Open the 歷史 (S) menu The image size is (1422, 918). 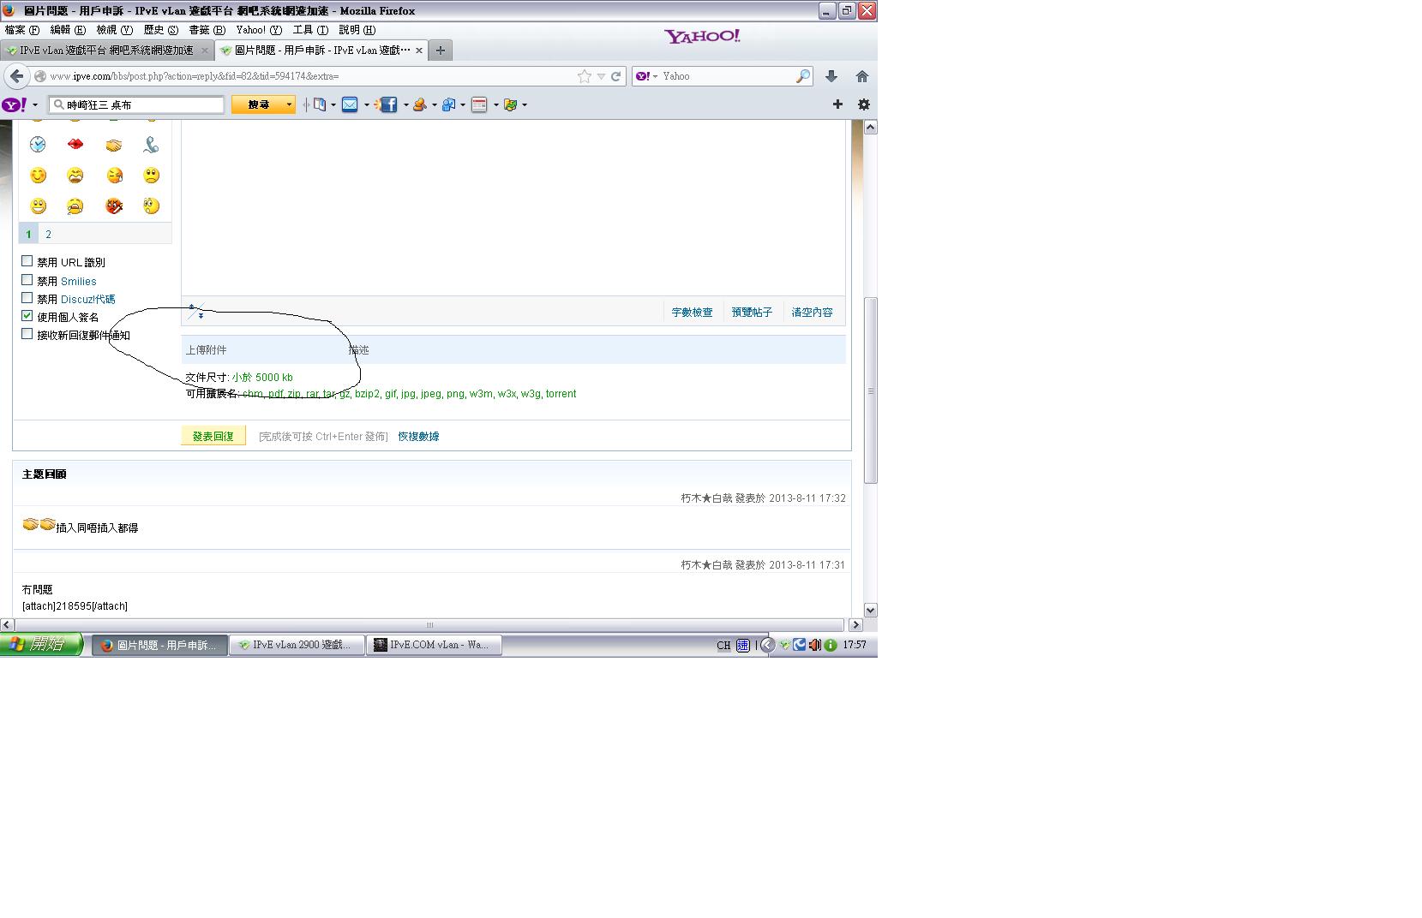click(x=160, y=30)
